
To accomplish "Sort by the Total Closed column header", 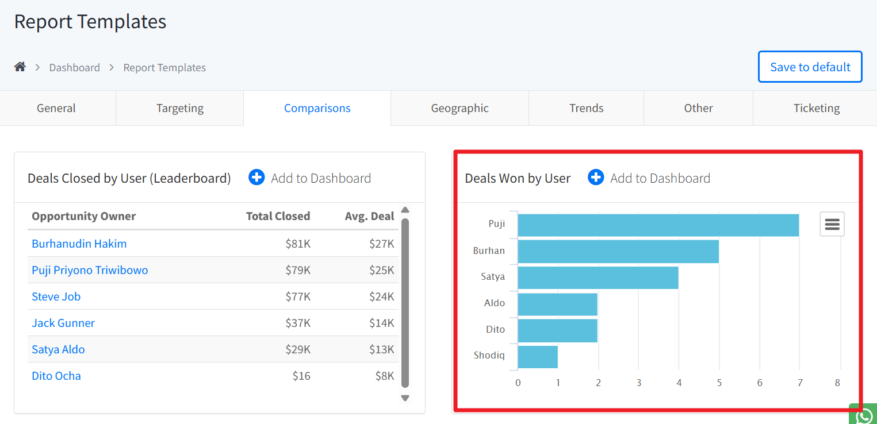I will [278, 216].
